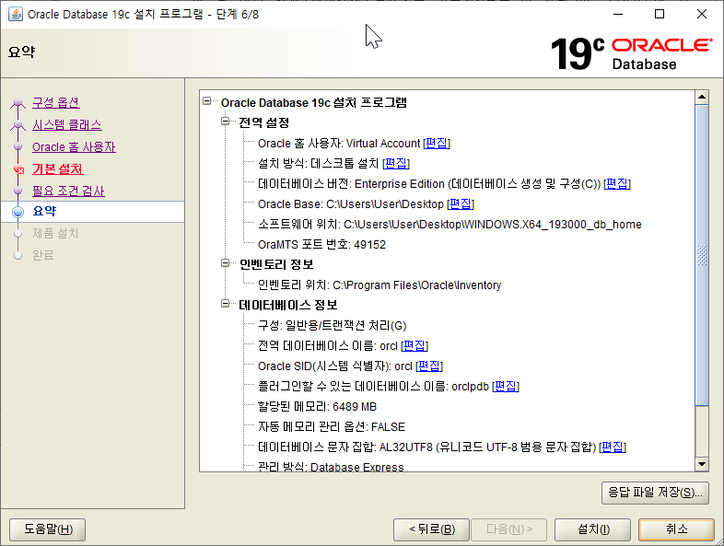Minimize the installer window
Screen dimensions: 724x546
pyautogui.click(x=618, y=15)
